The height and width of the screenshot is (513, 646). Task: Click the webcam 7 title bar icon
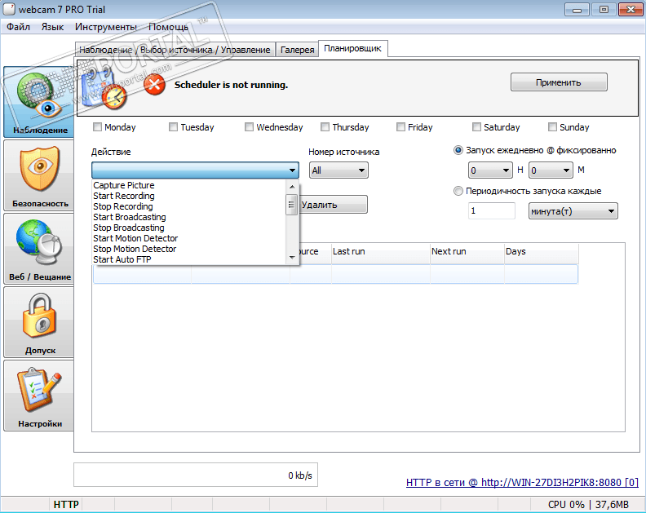(x=9, y=9)
